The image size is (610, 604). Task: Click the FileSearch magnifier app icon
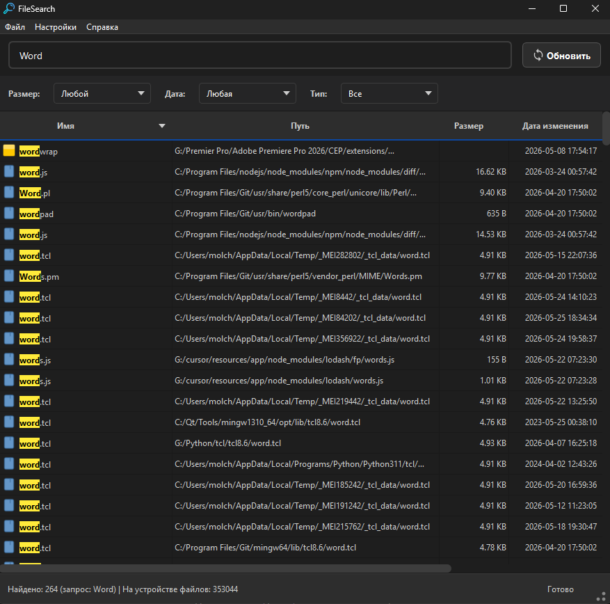pyautogui.click(x=8, y=8)
